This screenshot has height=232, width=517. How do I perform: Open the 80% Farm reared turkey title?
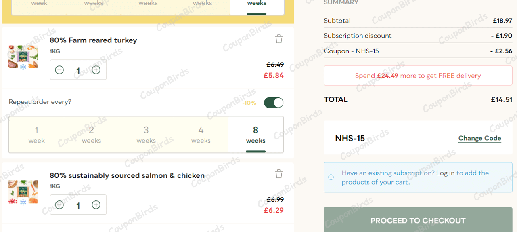93,40
